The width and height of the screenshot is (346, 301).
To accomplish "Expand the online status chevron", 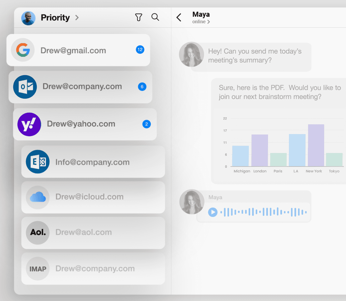I will [208, 22].
